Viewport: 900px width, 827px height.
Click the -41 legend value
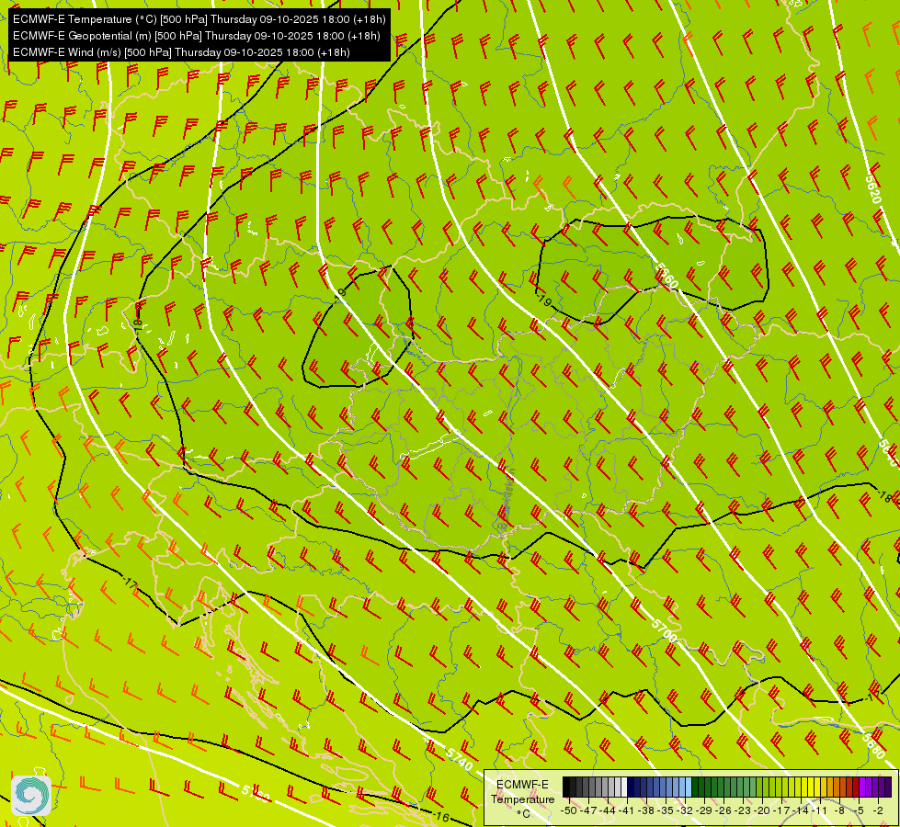coord(627,810)
